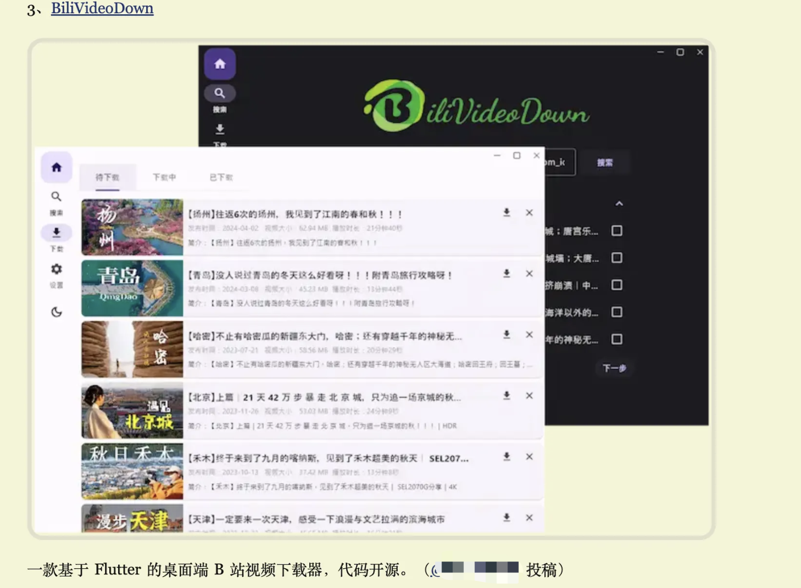Switch to the 下载中 tab
The image size is (801, 588).
[x=164, y=177]
